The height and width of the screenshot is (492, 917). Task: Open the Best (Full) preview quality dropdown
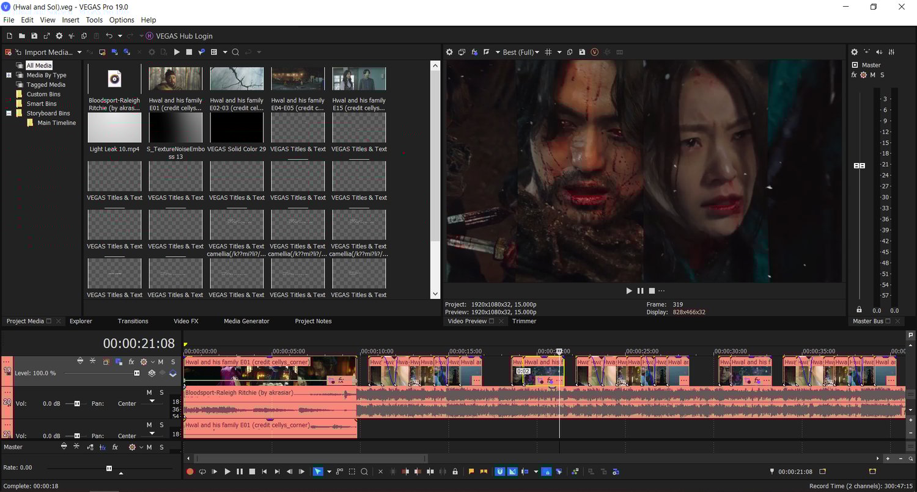(x=520, y=52)
